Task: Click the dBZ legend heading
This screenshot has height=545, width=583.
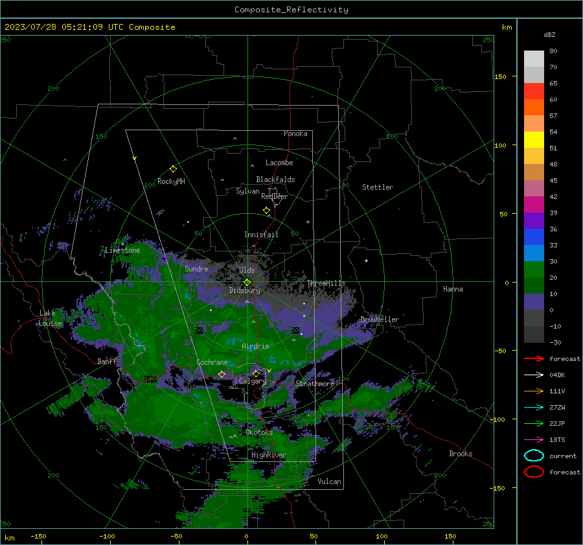Action: coord(549,34)
